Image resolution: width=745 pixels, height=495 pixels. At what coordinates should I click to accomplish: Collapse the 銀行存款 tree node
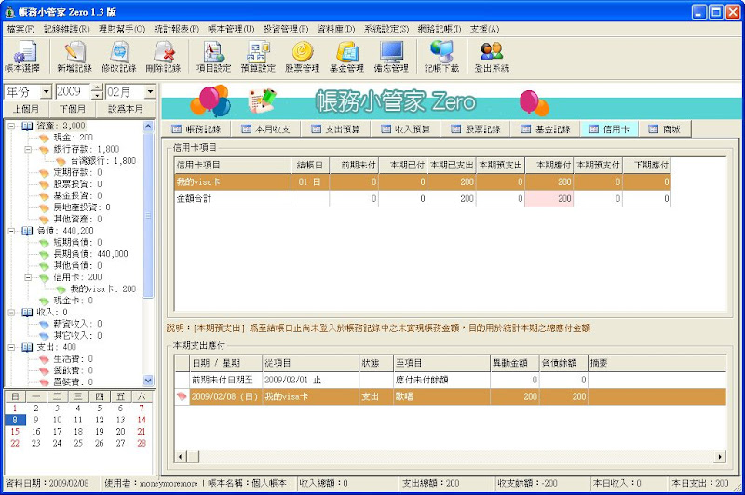tap(27, 149)
